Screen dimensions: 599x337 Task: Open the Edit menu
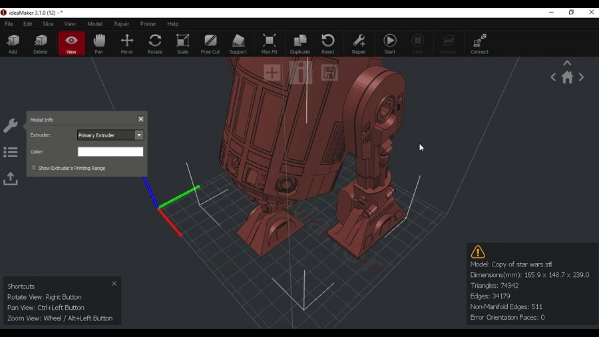[27, 24]
